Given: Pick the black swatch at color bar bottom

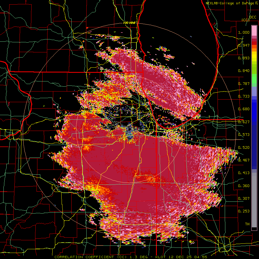Looking at the screenshot, I should [x=254, y=229].
